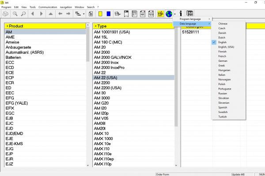Click the document B toolbar icon

tap(91, 14)
